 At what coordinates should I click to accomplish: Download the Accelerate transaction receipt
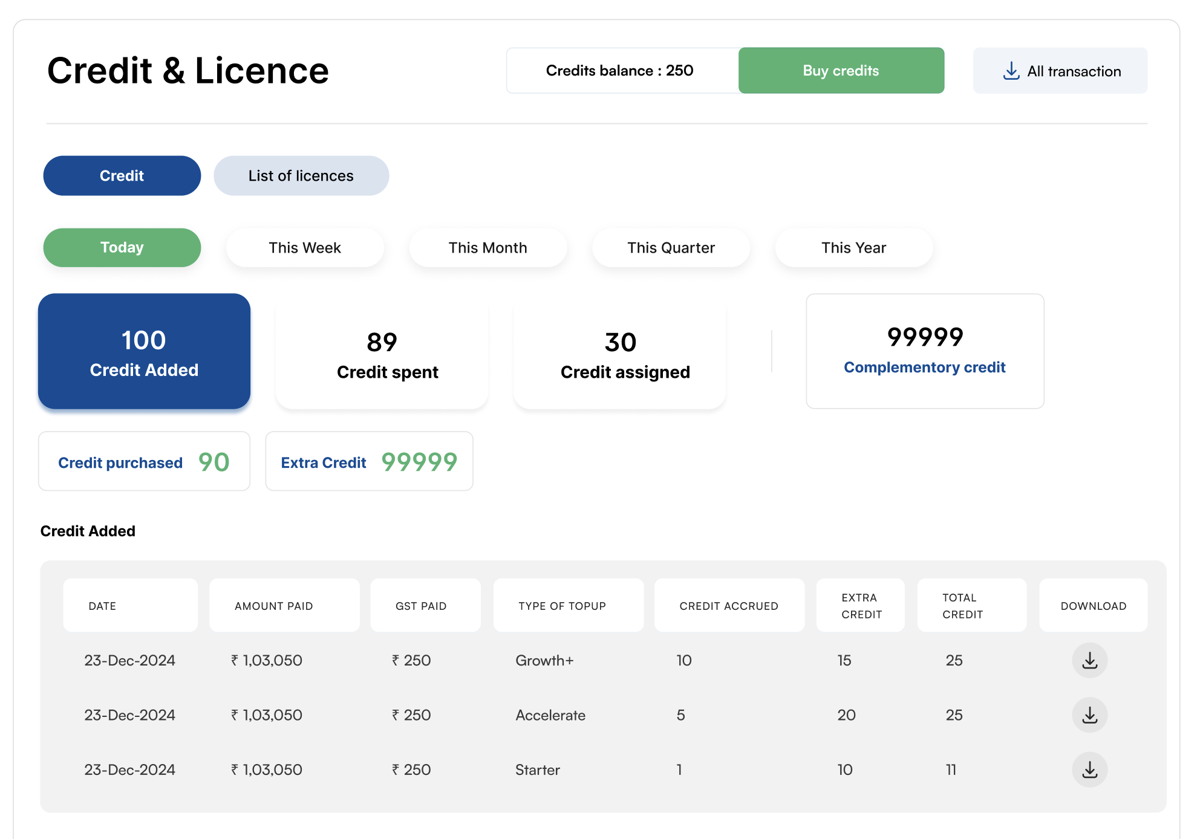pos(1089,714)
